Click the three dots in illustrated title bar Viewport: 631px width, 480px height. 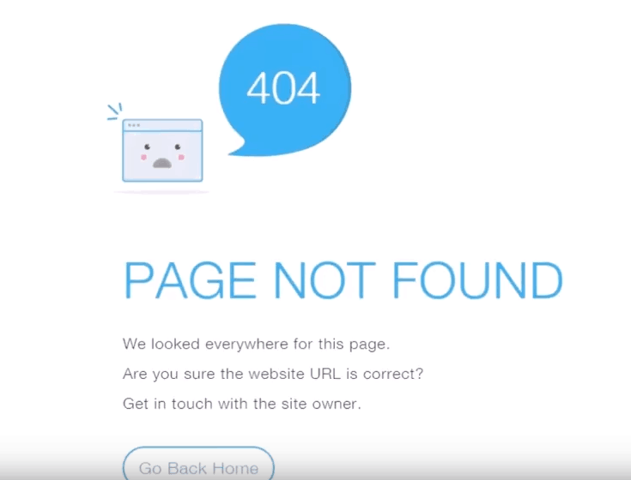(134, 125)
